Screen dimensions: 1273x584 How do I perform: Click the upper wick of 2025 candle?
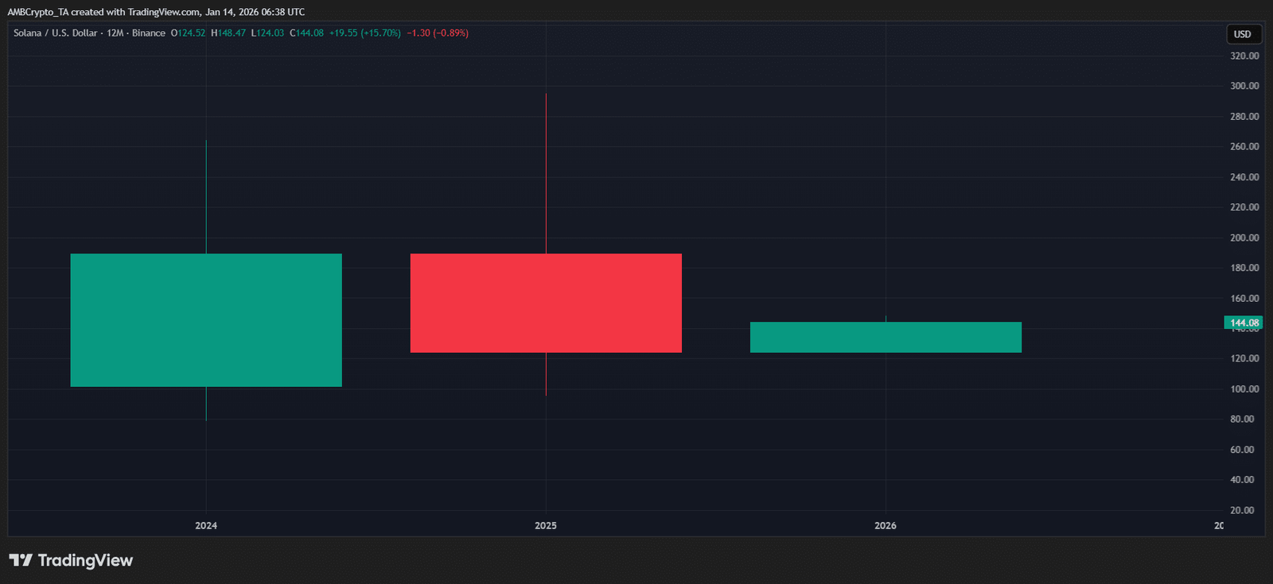coord(546,173)
